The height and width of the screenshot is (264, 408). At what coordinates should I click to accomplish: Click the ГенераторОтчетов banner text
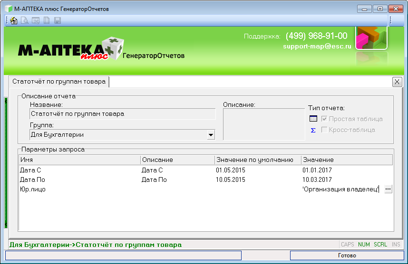pyautogui.click(x=154, y=56)
